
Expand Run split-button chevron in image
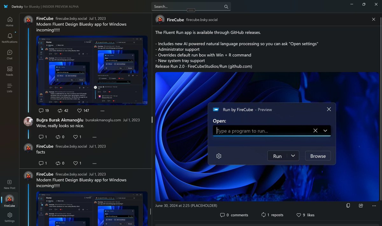[x=293, y=156]
